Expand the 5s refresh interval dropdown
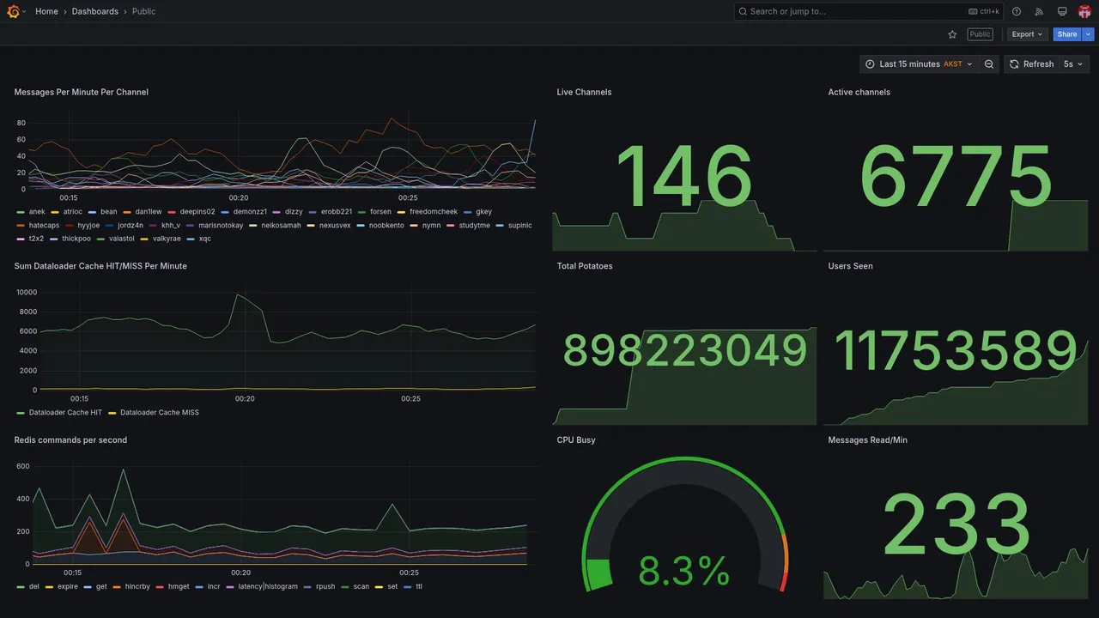The height and width of the screenshot is (618, 1099). tap(1073, 64)
